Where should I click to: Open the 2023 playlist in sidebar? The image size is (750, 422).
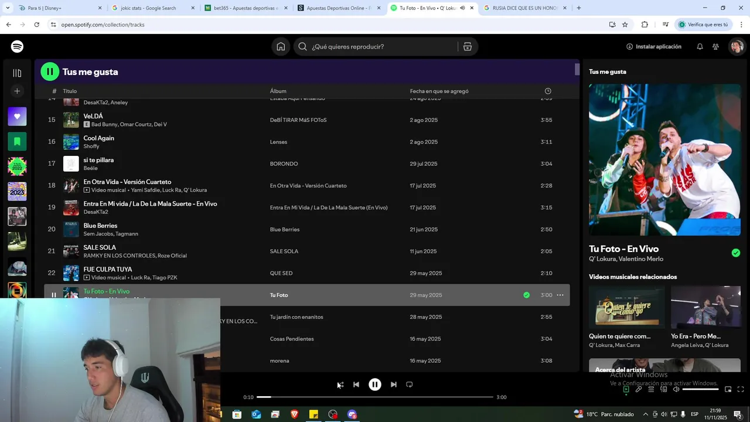(17, 191)
